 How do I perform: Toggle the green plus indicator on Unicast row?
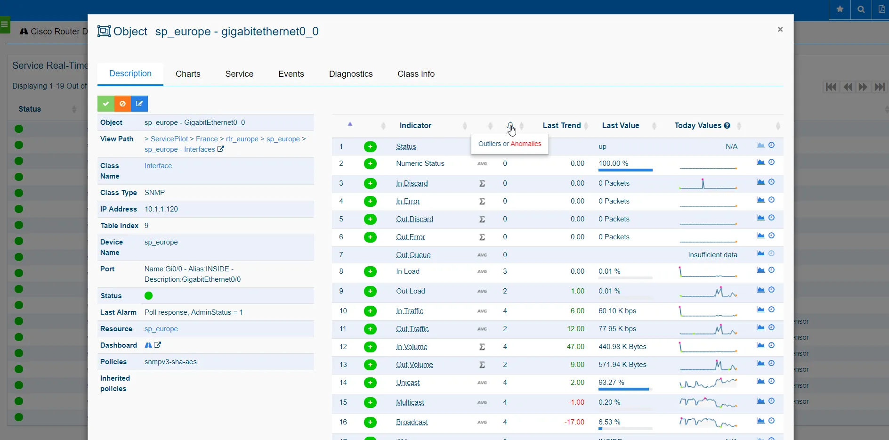coord(371,383)
